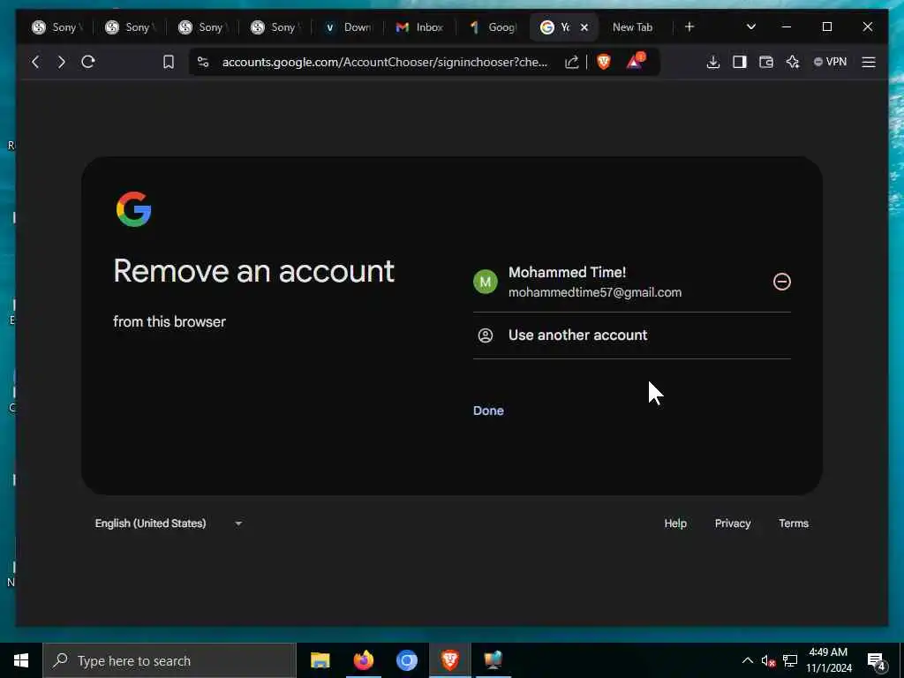The height and width of the screenshot is (678, 904).
Task: Switch to the Gmail Inbox tab
Action: 419,27
